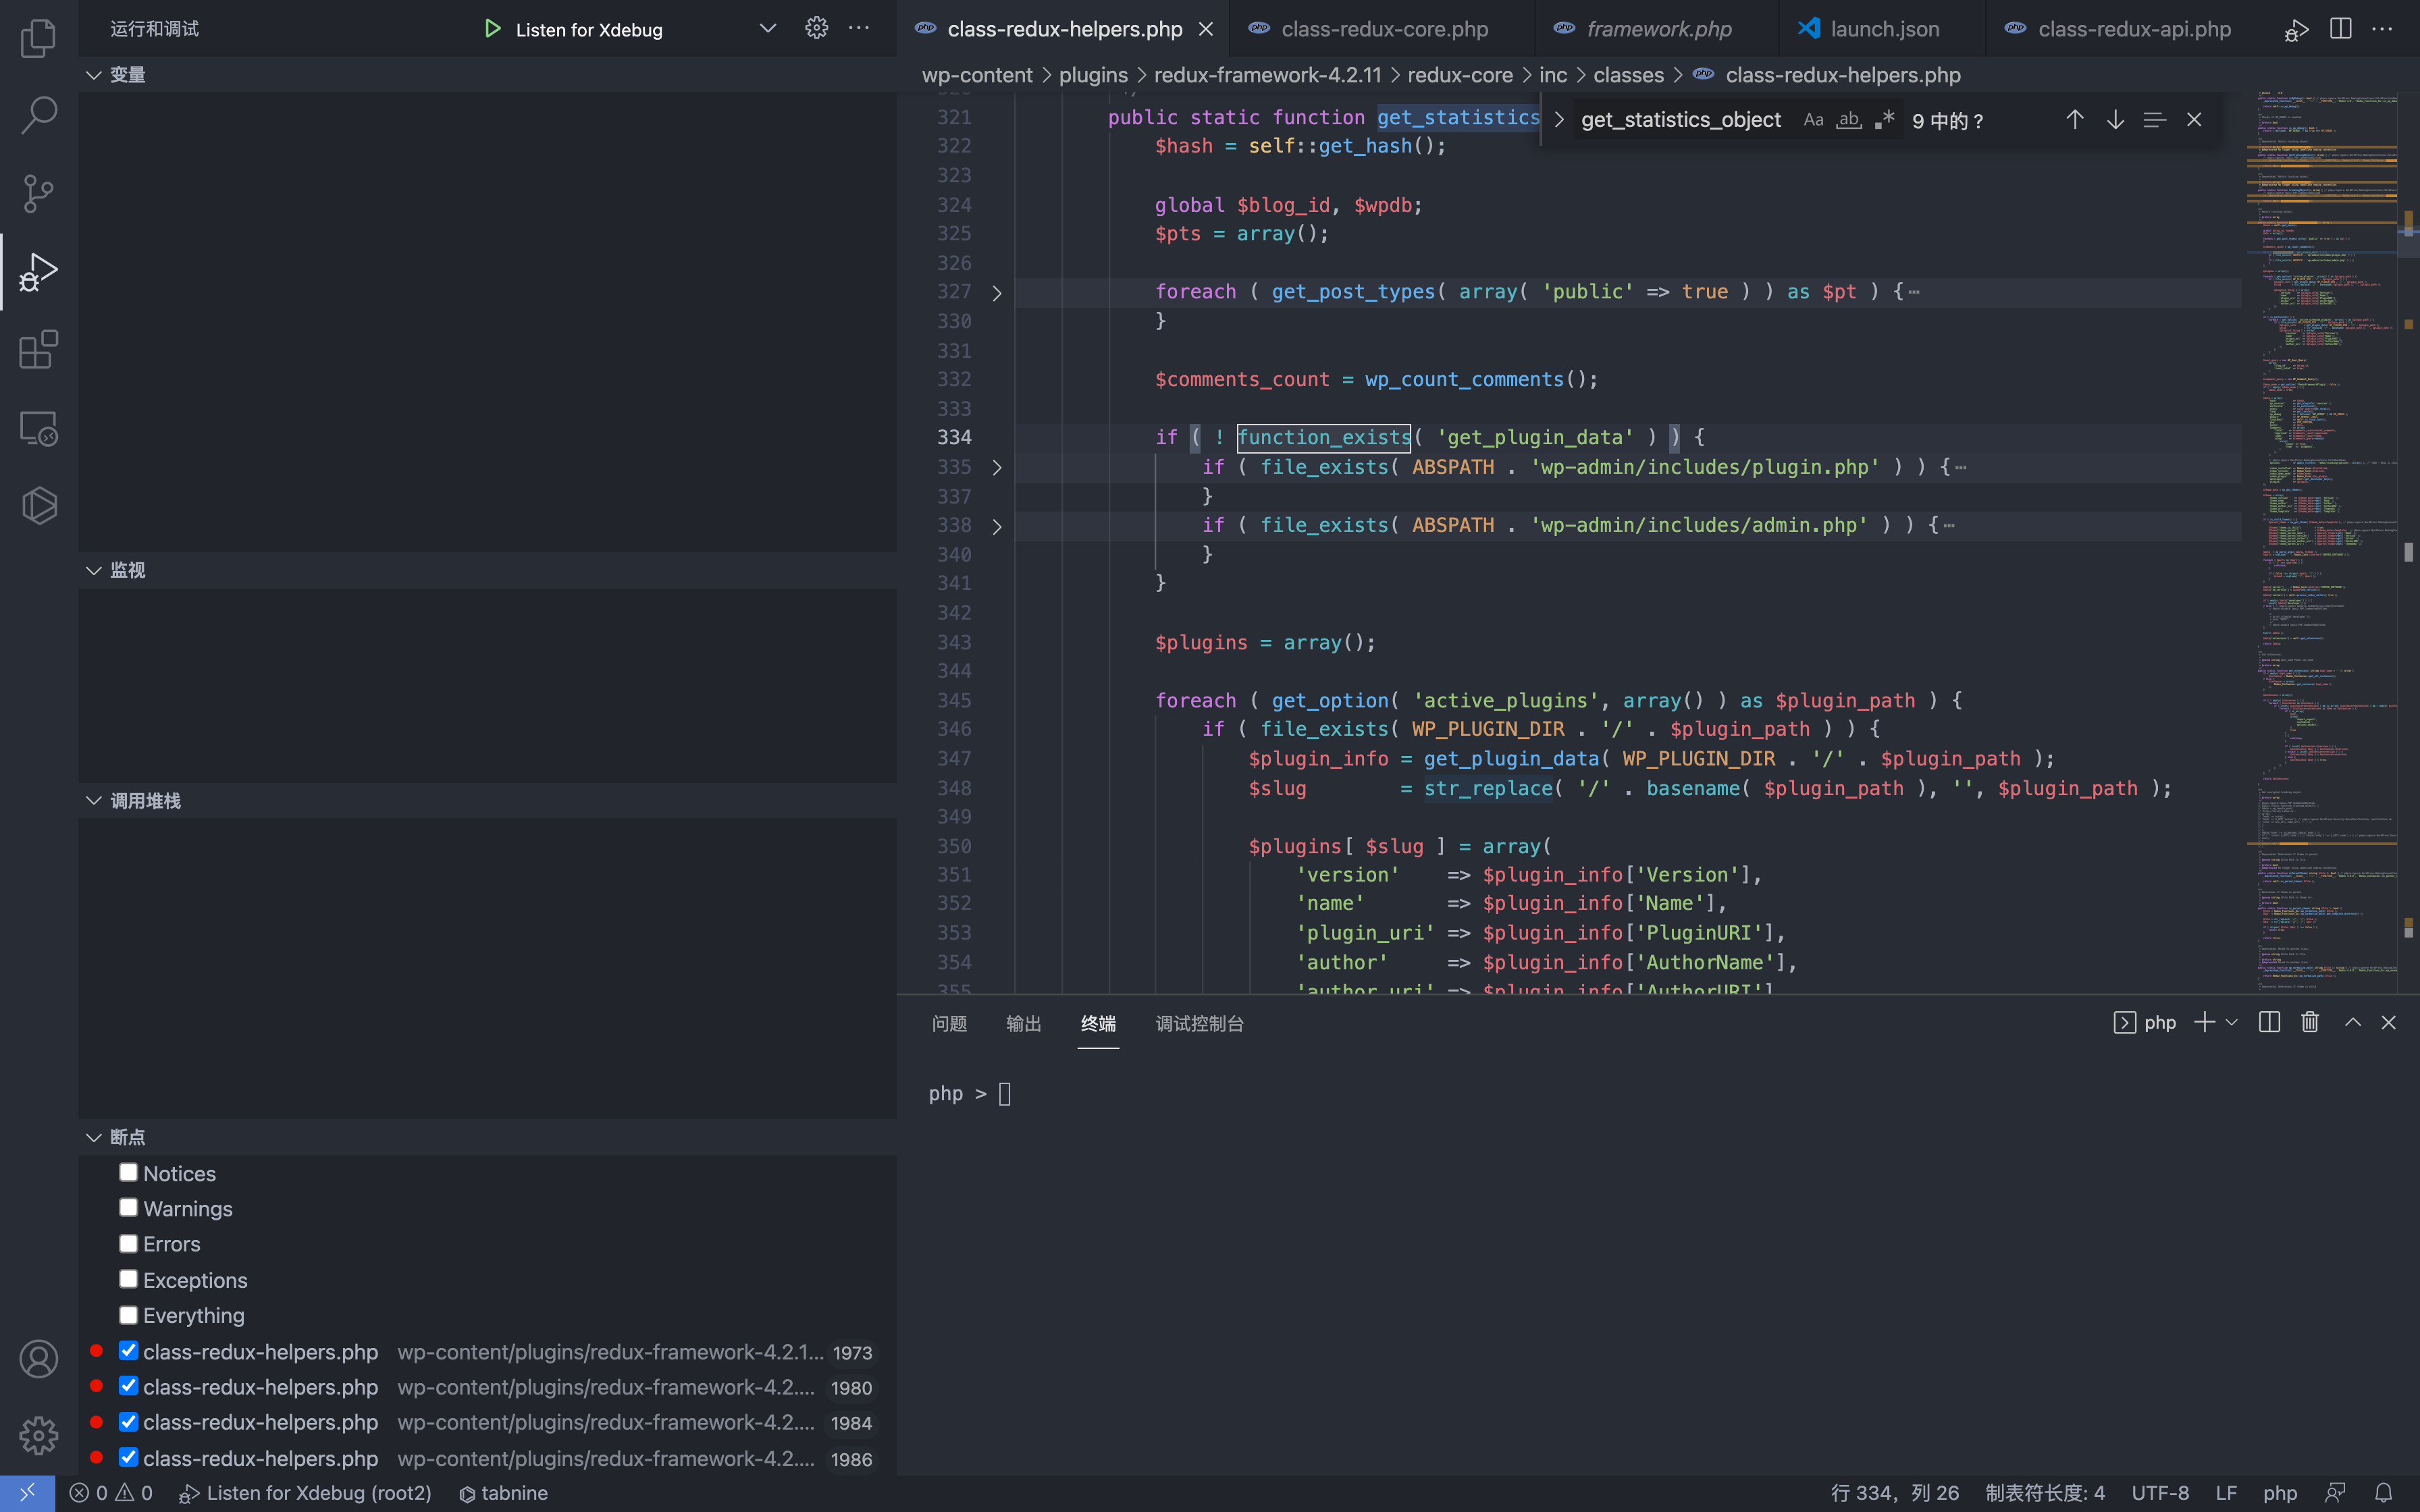
Task: Click the Start Debugging green play icon
Action: pos(492,29)
